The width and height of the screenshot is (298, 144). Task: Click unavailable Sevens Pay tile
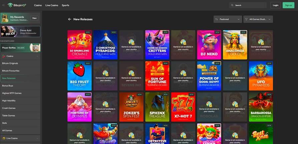131,76
